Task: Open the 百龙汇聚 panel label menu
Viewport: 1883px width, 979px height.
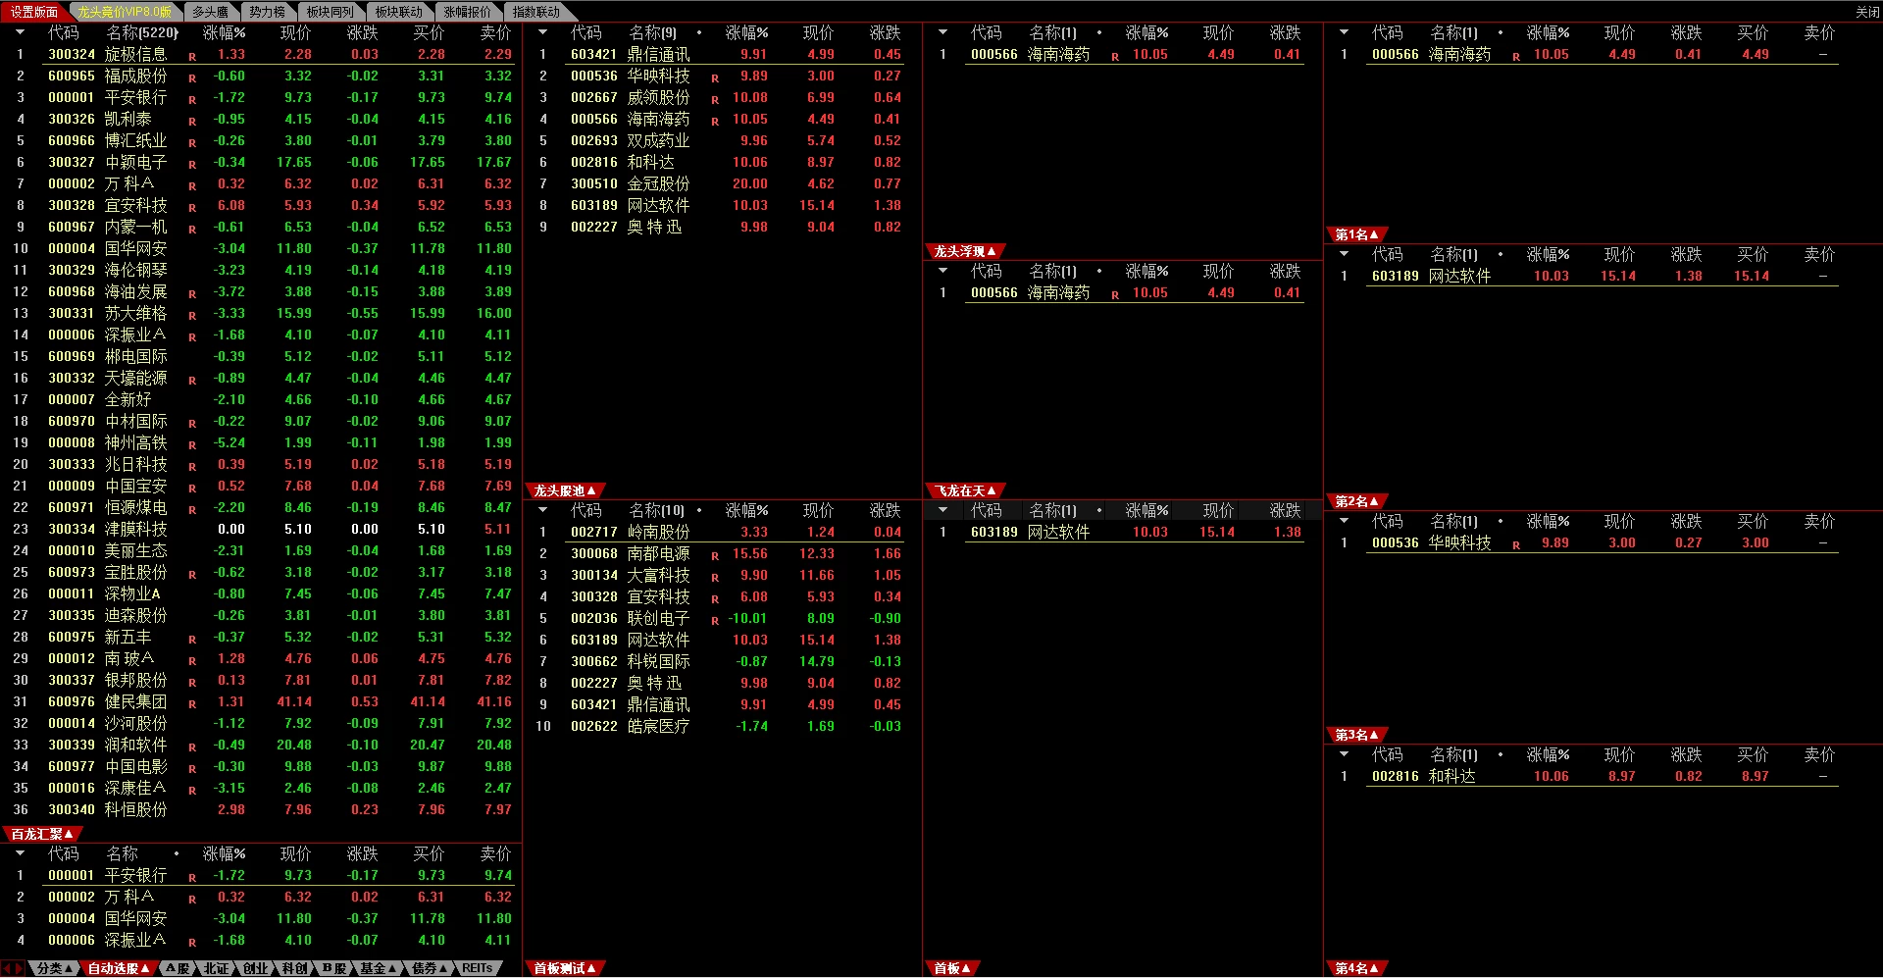Action: click(x=42, y=834)
